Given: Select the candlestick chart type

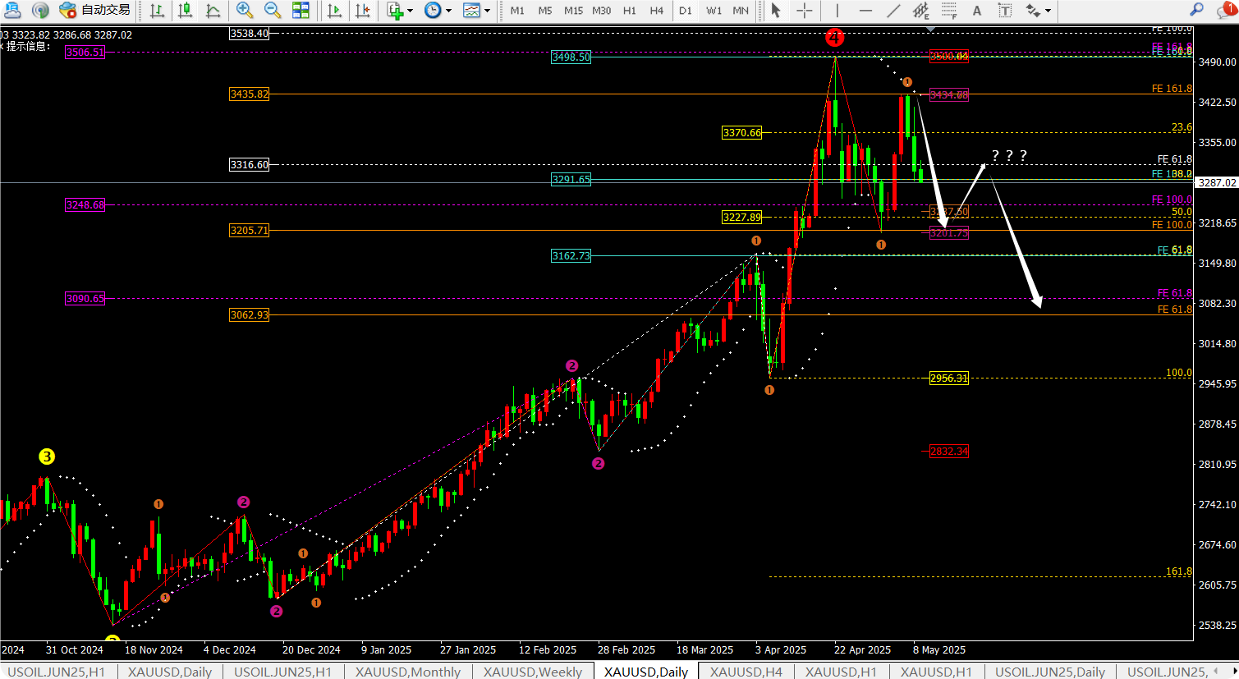Looking at the screenshot, I should pos(185,11).
